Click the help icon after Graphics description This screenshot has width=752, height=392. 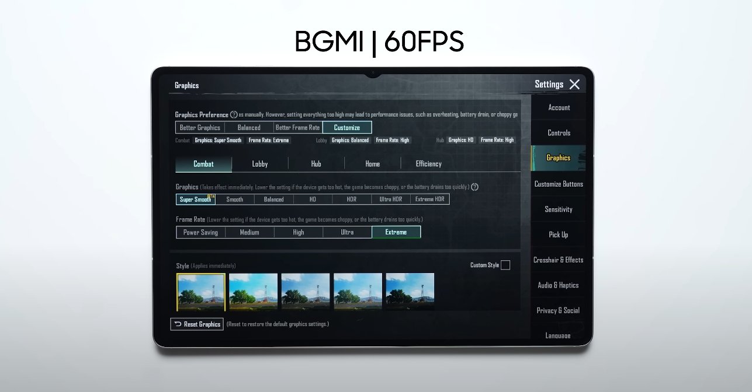tap(474, 187)
